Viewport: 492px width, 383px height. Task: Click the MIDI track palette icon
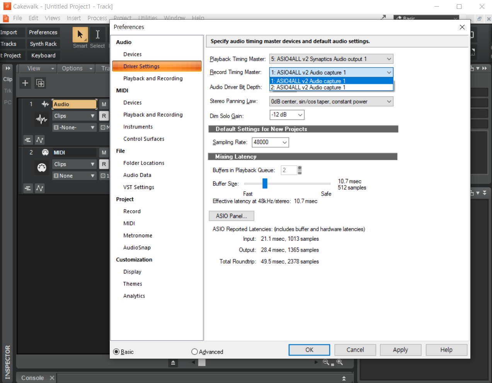(42, 167)
